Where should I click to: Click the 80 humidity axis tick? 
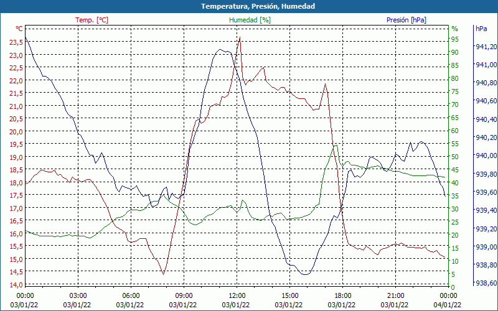point(455,78)
